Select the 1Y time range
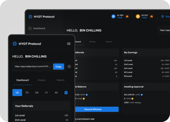This screenshot has height=122, width=170. coord(46,92)
